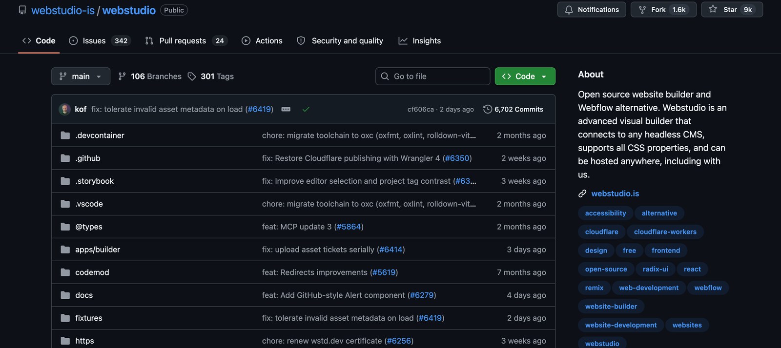Open pull request #6350 link
Image resolution: width=781 pixels, height=348 pixels.
pyautogui.click(x=457, y=158)
